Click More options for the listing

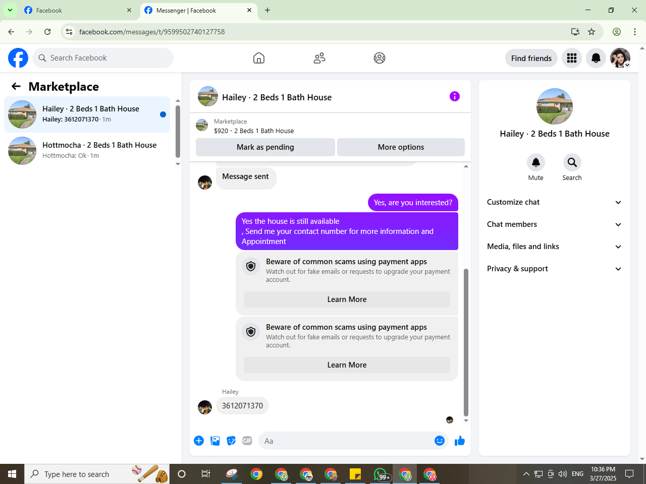[401, 147]
